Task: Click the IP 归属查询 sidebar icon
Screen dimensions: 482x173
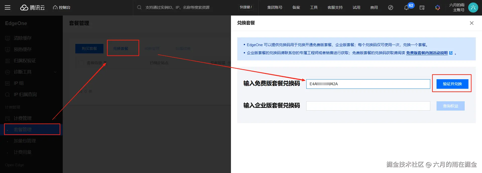Action: (8, 95)
